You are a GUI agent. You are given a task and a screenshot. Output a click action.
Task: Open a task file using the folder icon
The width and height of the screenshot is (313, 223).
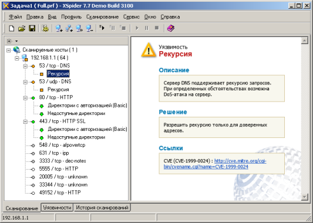22,28
